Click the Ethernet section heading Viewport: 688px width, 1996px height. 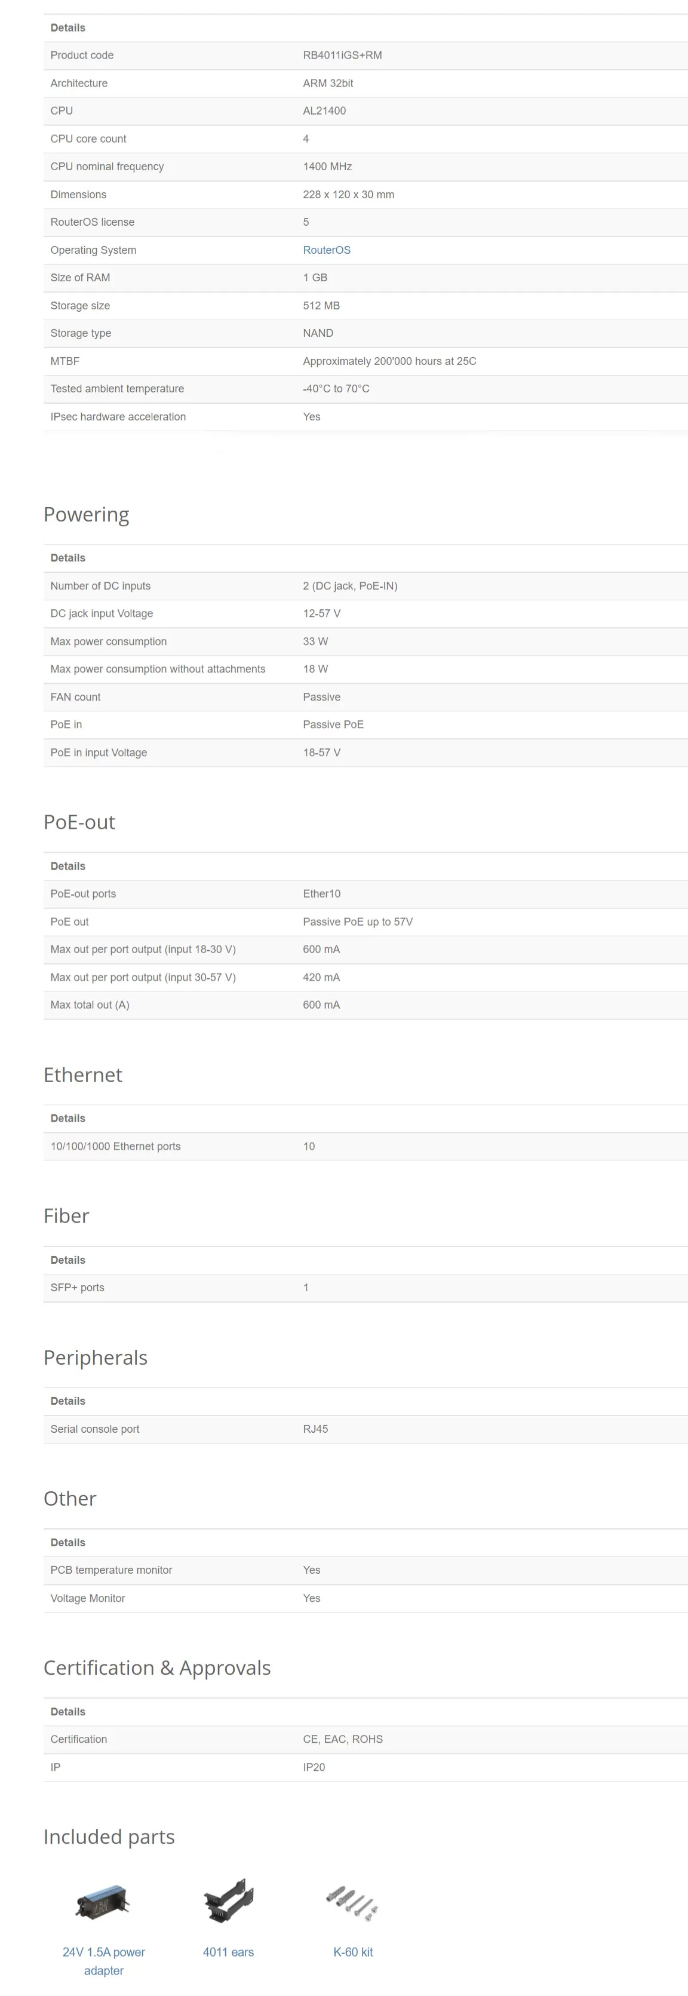pos(83,1074)
